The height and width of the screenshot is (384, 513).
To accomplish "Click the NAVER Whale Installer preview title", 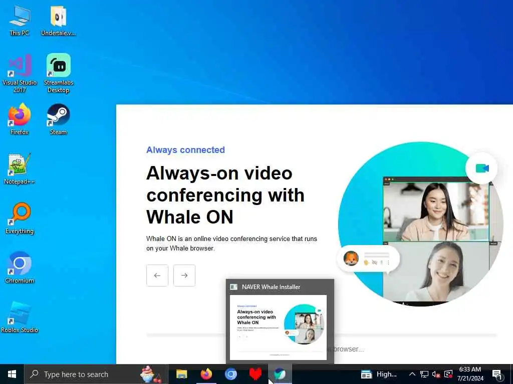I will coord(271,287).
